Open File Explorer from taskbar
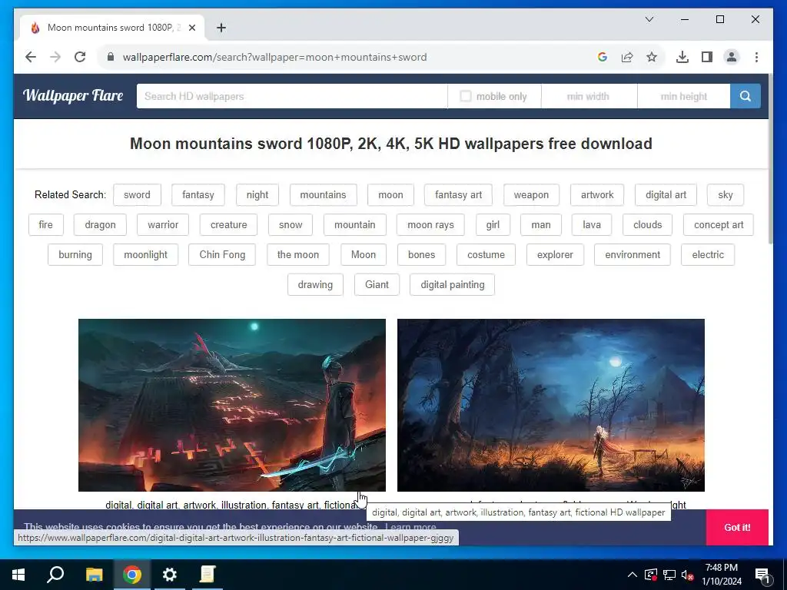 tap(94, 575)
